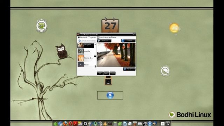Click the wallpaper list scrollbar handle
The image size is (224, 126).
[95, 56]
